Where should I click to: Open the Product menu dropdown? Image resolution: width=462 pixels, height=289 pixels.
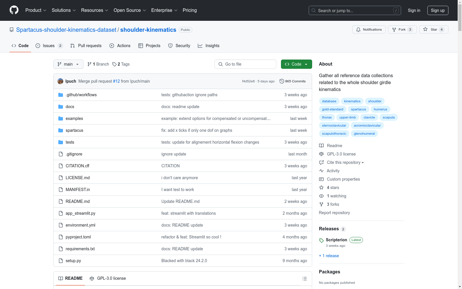[x=36, y=10]
